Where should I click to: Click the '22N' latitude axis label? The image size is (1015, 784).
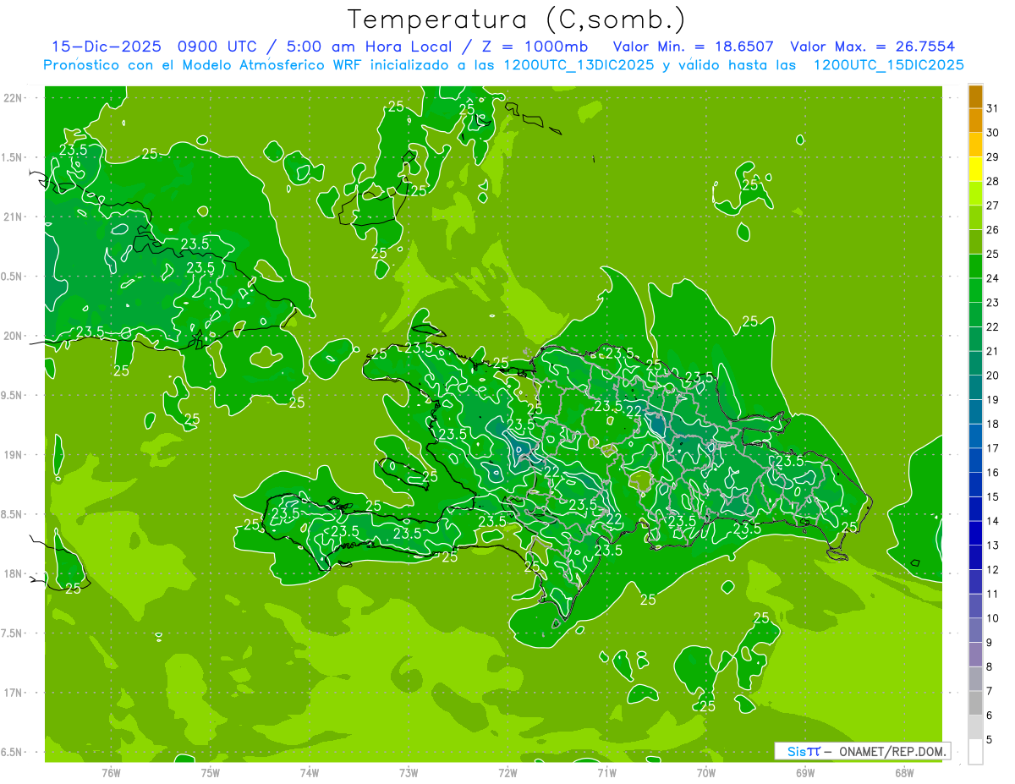(13, 97)
